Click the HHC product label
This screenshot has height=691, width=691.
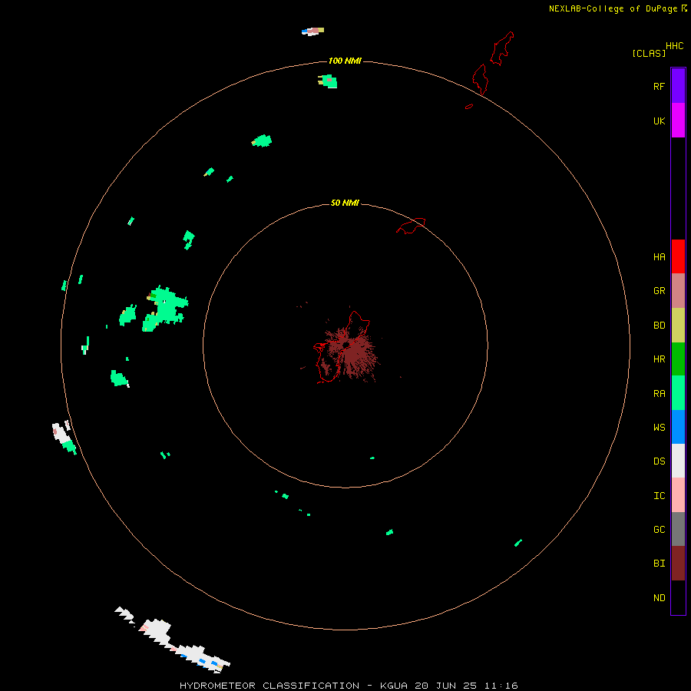(674, 46)
